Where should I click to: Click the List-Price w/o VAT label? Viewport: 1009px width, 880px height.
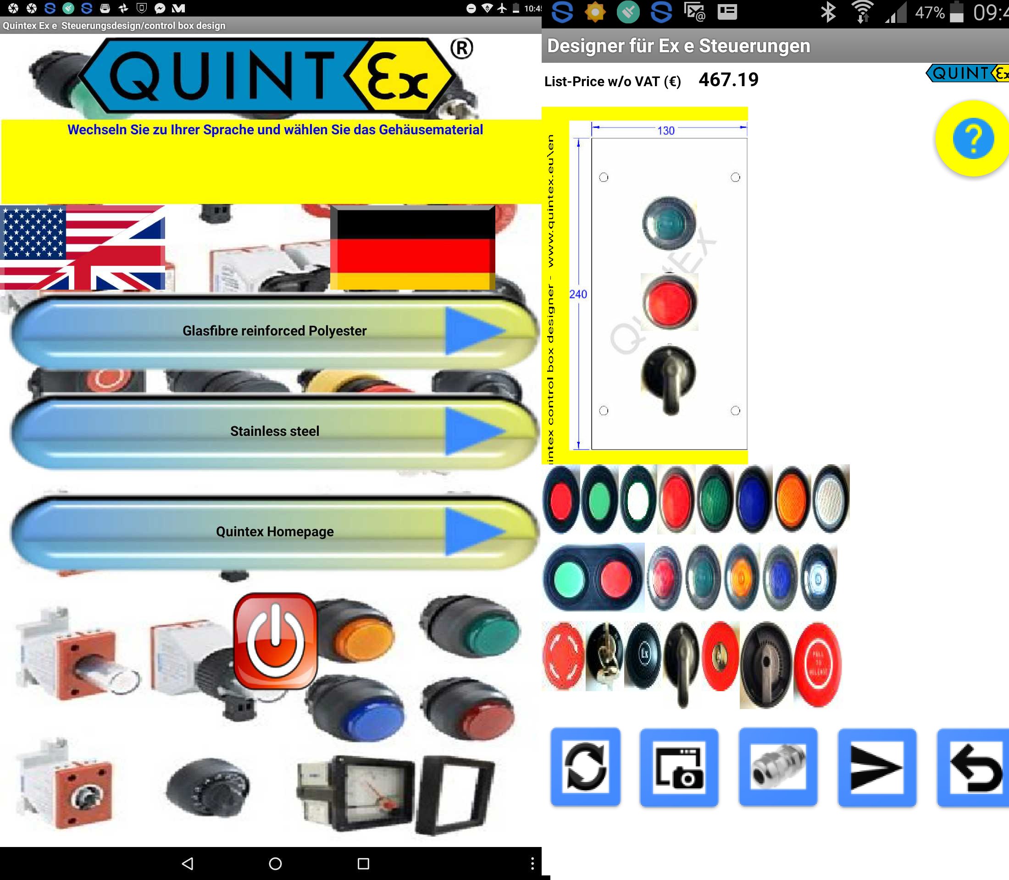click(x=612, y=82)
